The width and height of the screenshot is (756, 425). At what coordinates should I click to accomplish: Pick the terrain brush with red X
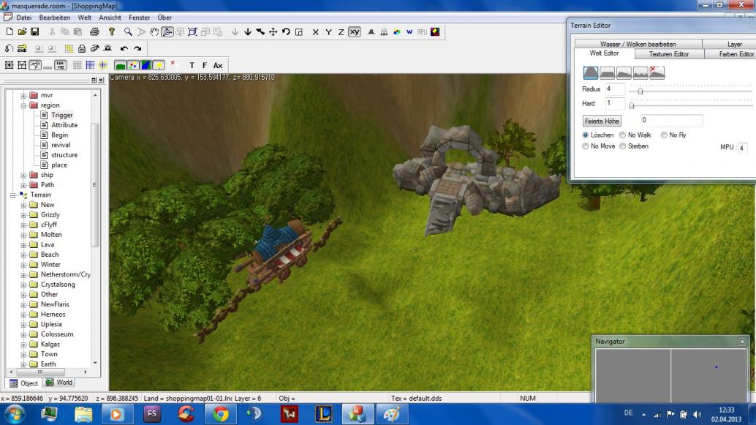coord(657,72)
